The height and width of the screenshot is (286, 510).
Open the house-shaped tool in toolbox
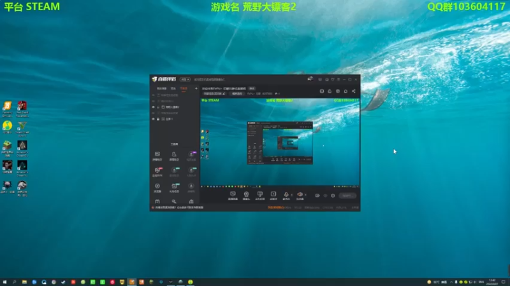click(x=191, y=201)
